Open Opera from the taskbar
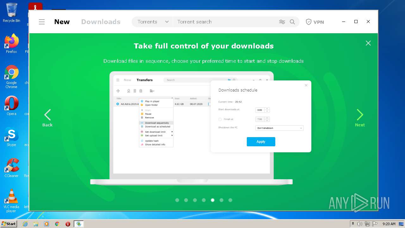Image resolution: width=405 pixels, height=228 pixels. click(68, 224)
